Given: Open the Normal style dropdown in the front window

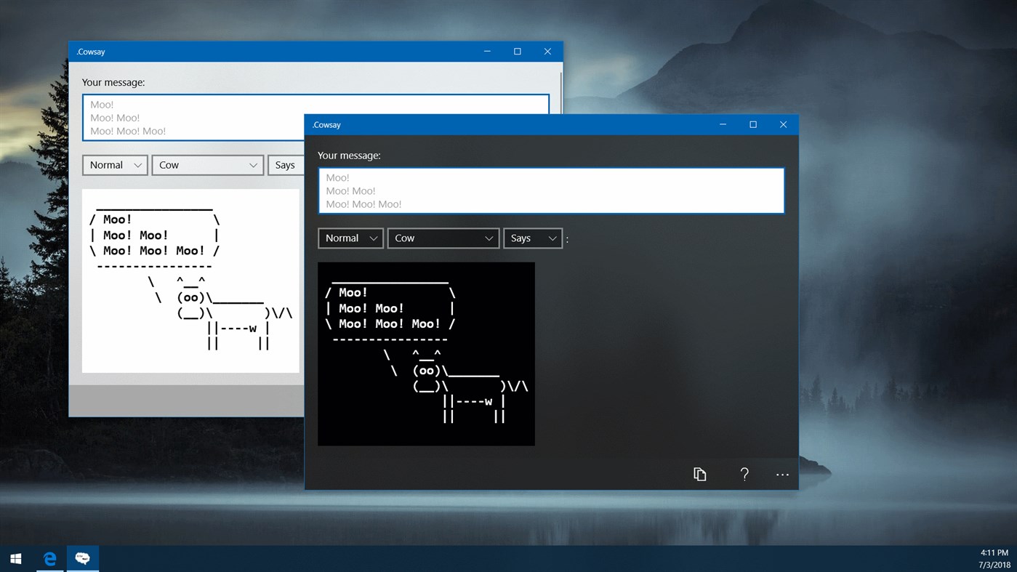Looking at the screenshot, I should (350, 238).
